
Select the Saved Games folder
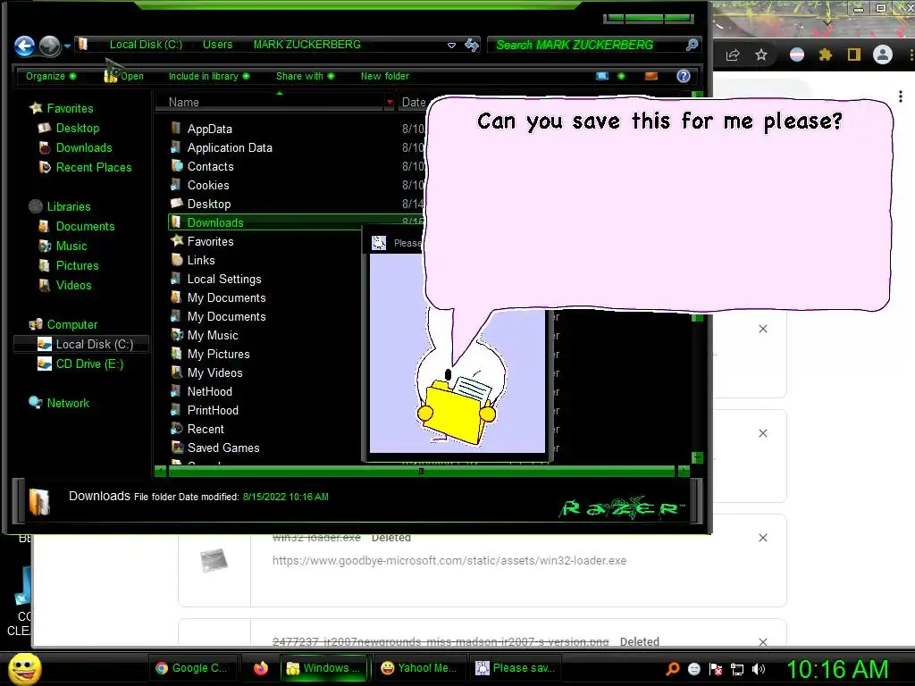(222, 448)
